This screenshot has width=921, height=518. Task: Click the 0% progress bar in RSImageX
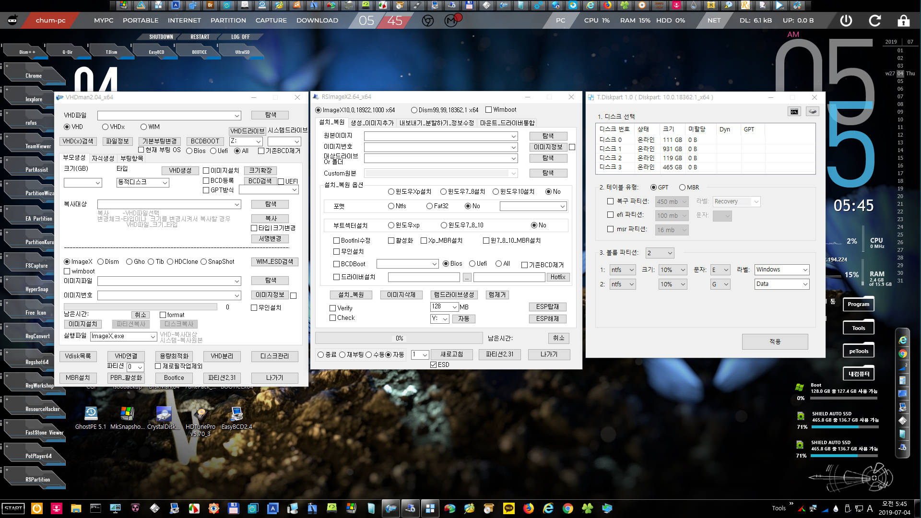point(399,339)
